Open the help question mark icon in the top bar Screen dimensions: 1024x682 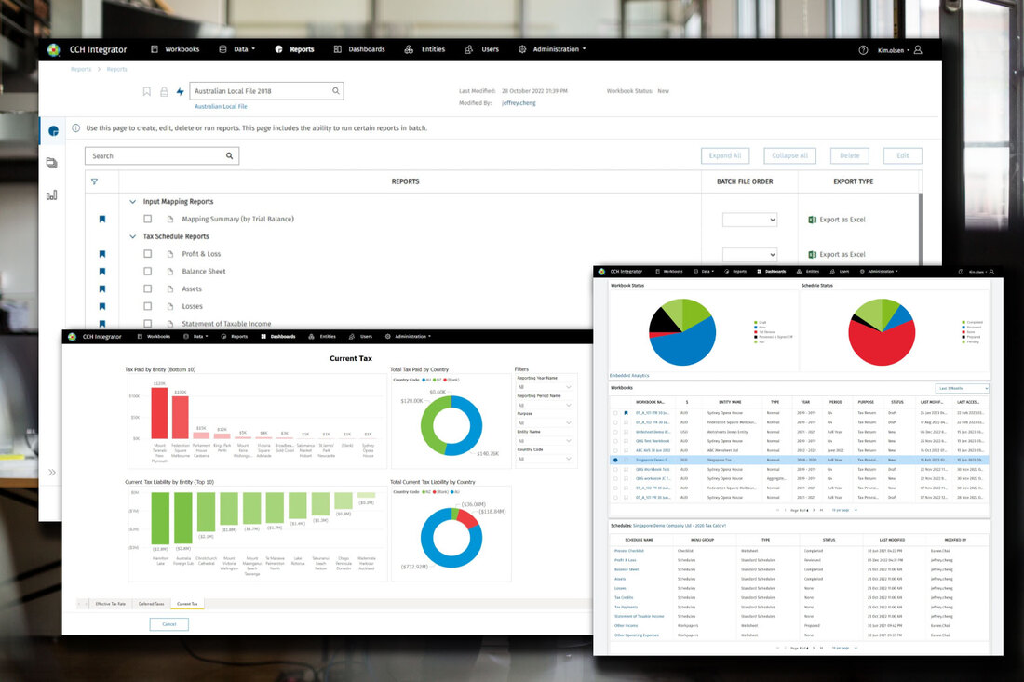pos(862,49)
